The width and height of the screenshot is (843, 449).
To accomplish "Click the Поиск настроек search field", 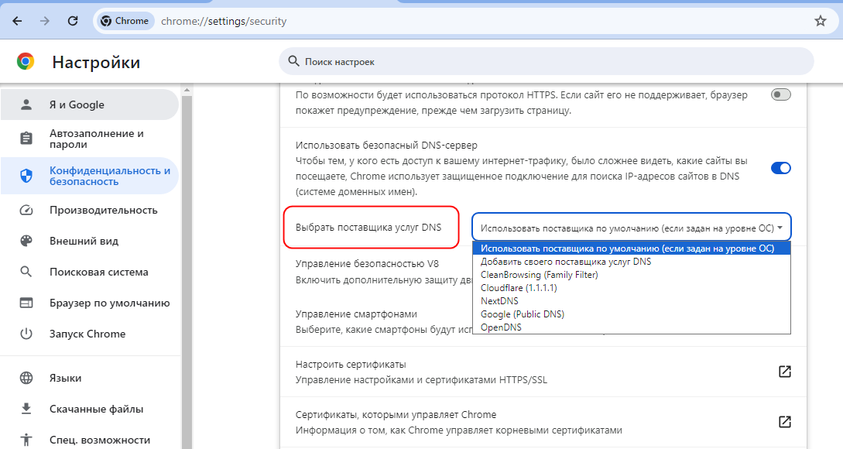I will 547,61.
